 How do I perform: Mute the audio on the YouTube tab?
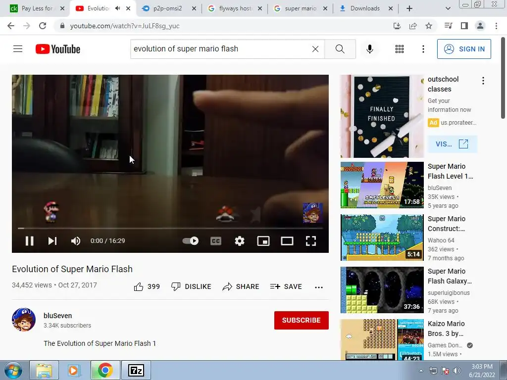click(x=118, y=8)
